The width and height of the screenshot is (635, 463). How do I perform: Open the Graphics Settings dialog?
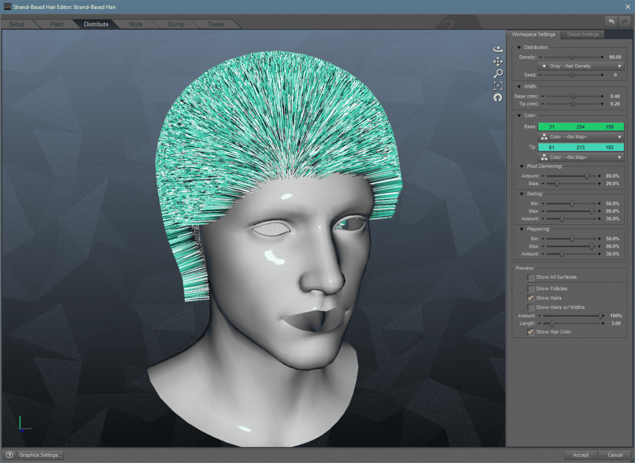tap(40, 455)
